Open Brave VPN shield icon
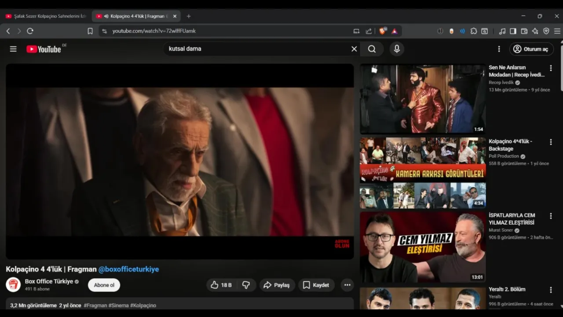 point(546,31)
